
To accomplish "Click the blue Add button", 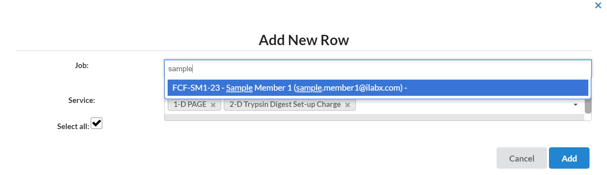I will [569, 158].
